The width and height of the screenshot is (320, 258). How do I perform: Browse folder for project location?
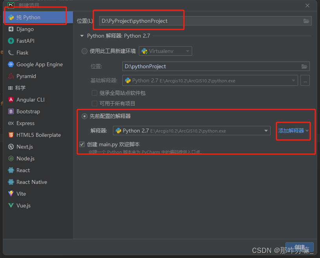click(x=306, y=21)
